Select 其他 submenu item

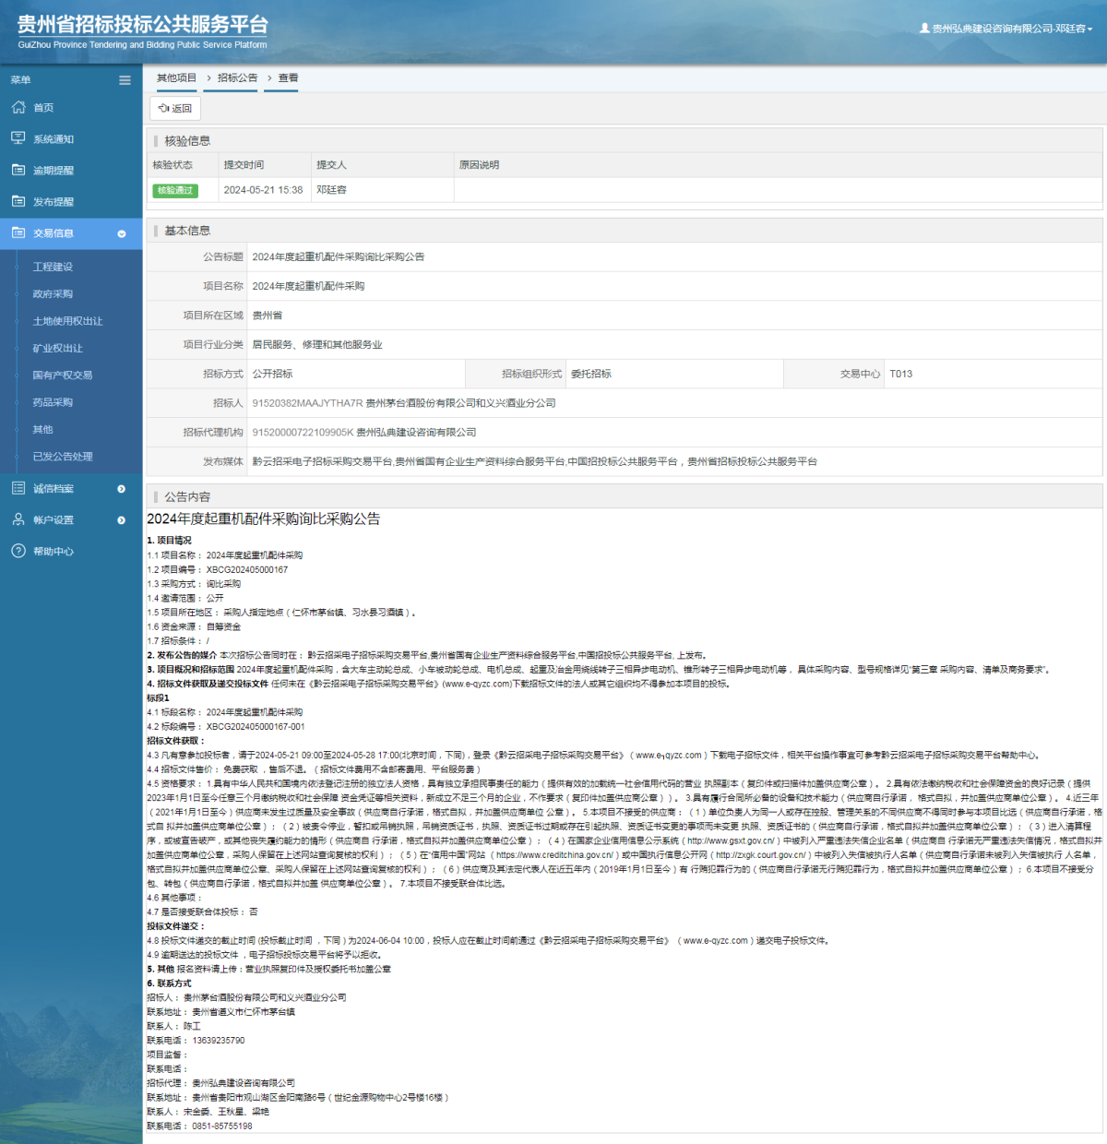click(x=42, y=430)
